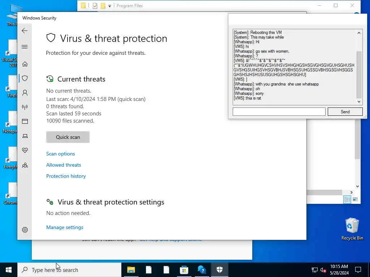Switch File Explorer to details view
This screenshot has width=370, height=277.
tap(347, 199)
